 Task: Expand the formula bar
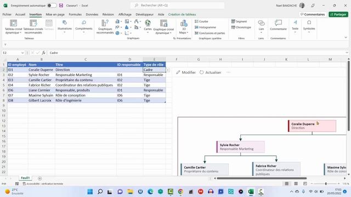pyautogui.click(x=347, y=53)
